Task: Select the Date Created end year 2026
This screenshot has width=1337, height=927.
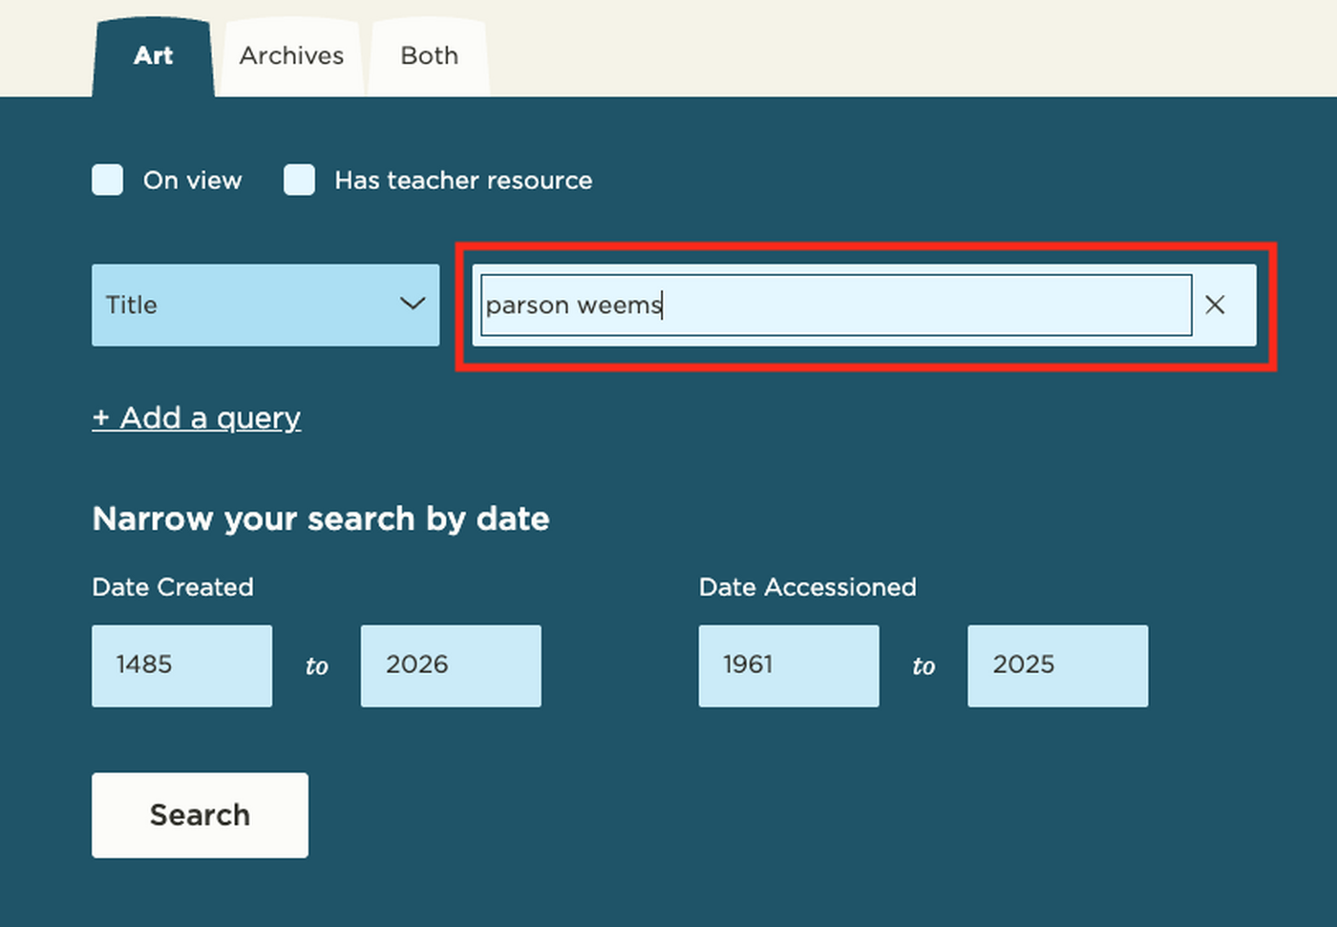Action: (x=450, y=665)
